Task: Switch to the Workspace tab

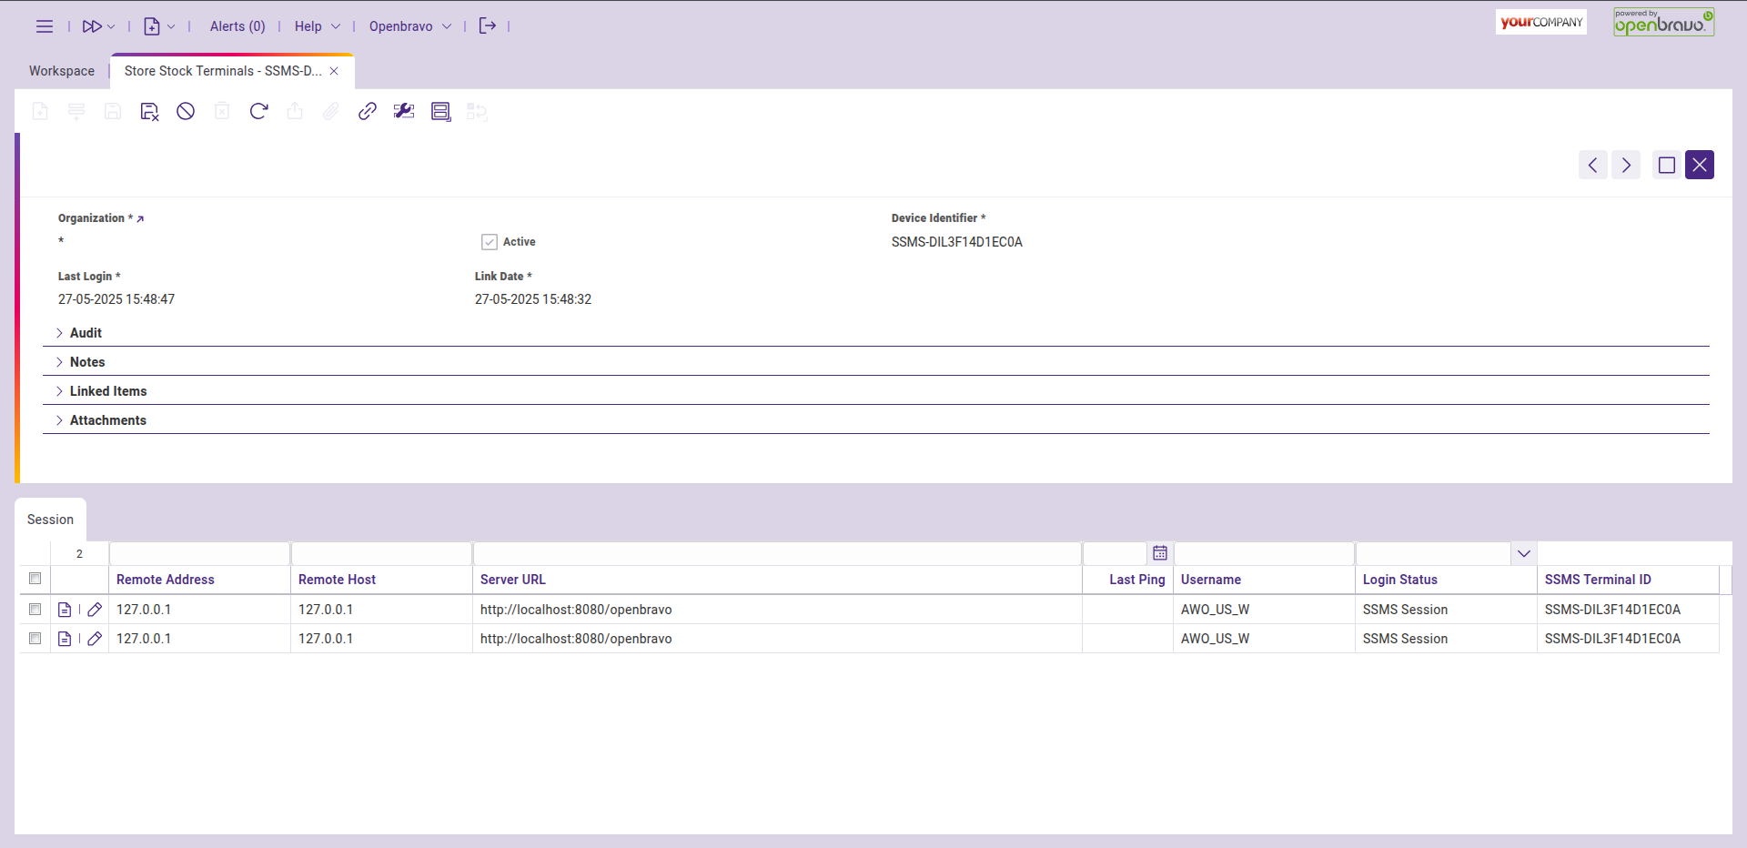Action: (x=62, y=71)
